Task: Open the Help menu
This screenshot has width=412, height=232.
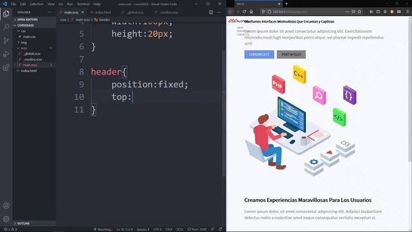Action: [x=97, y=4]
